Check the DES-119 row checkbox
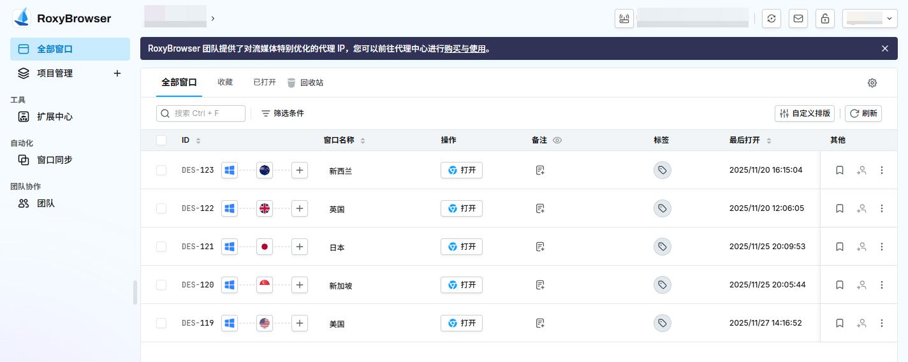908x362 pixels. click(161, 323)
